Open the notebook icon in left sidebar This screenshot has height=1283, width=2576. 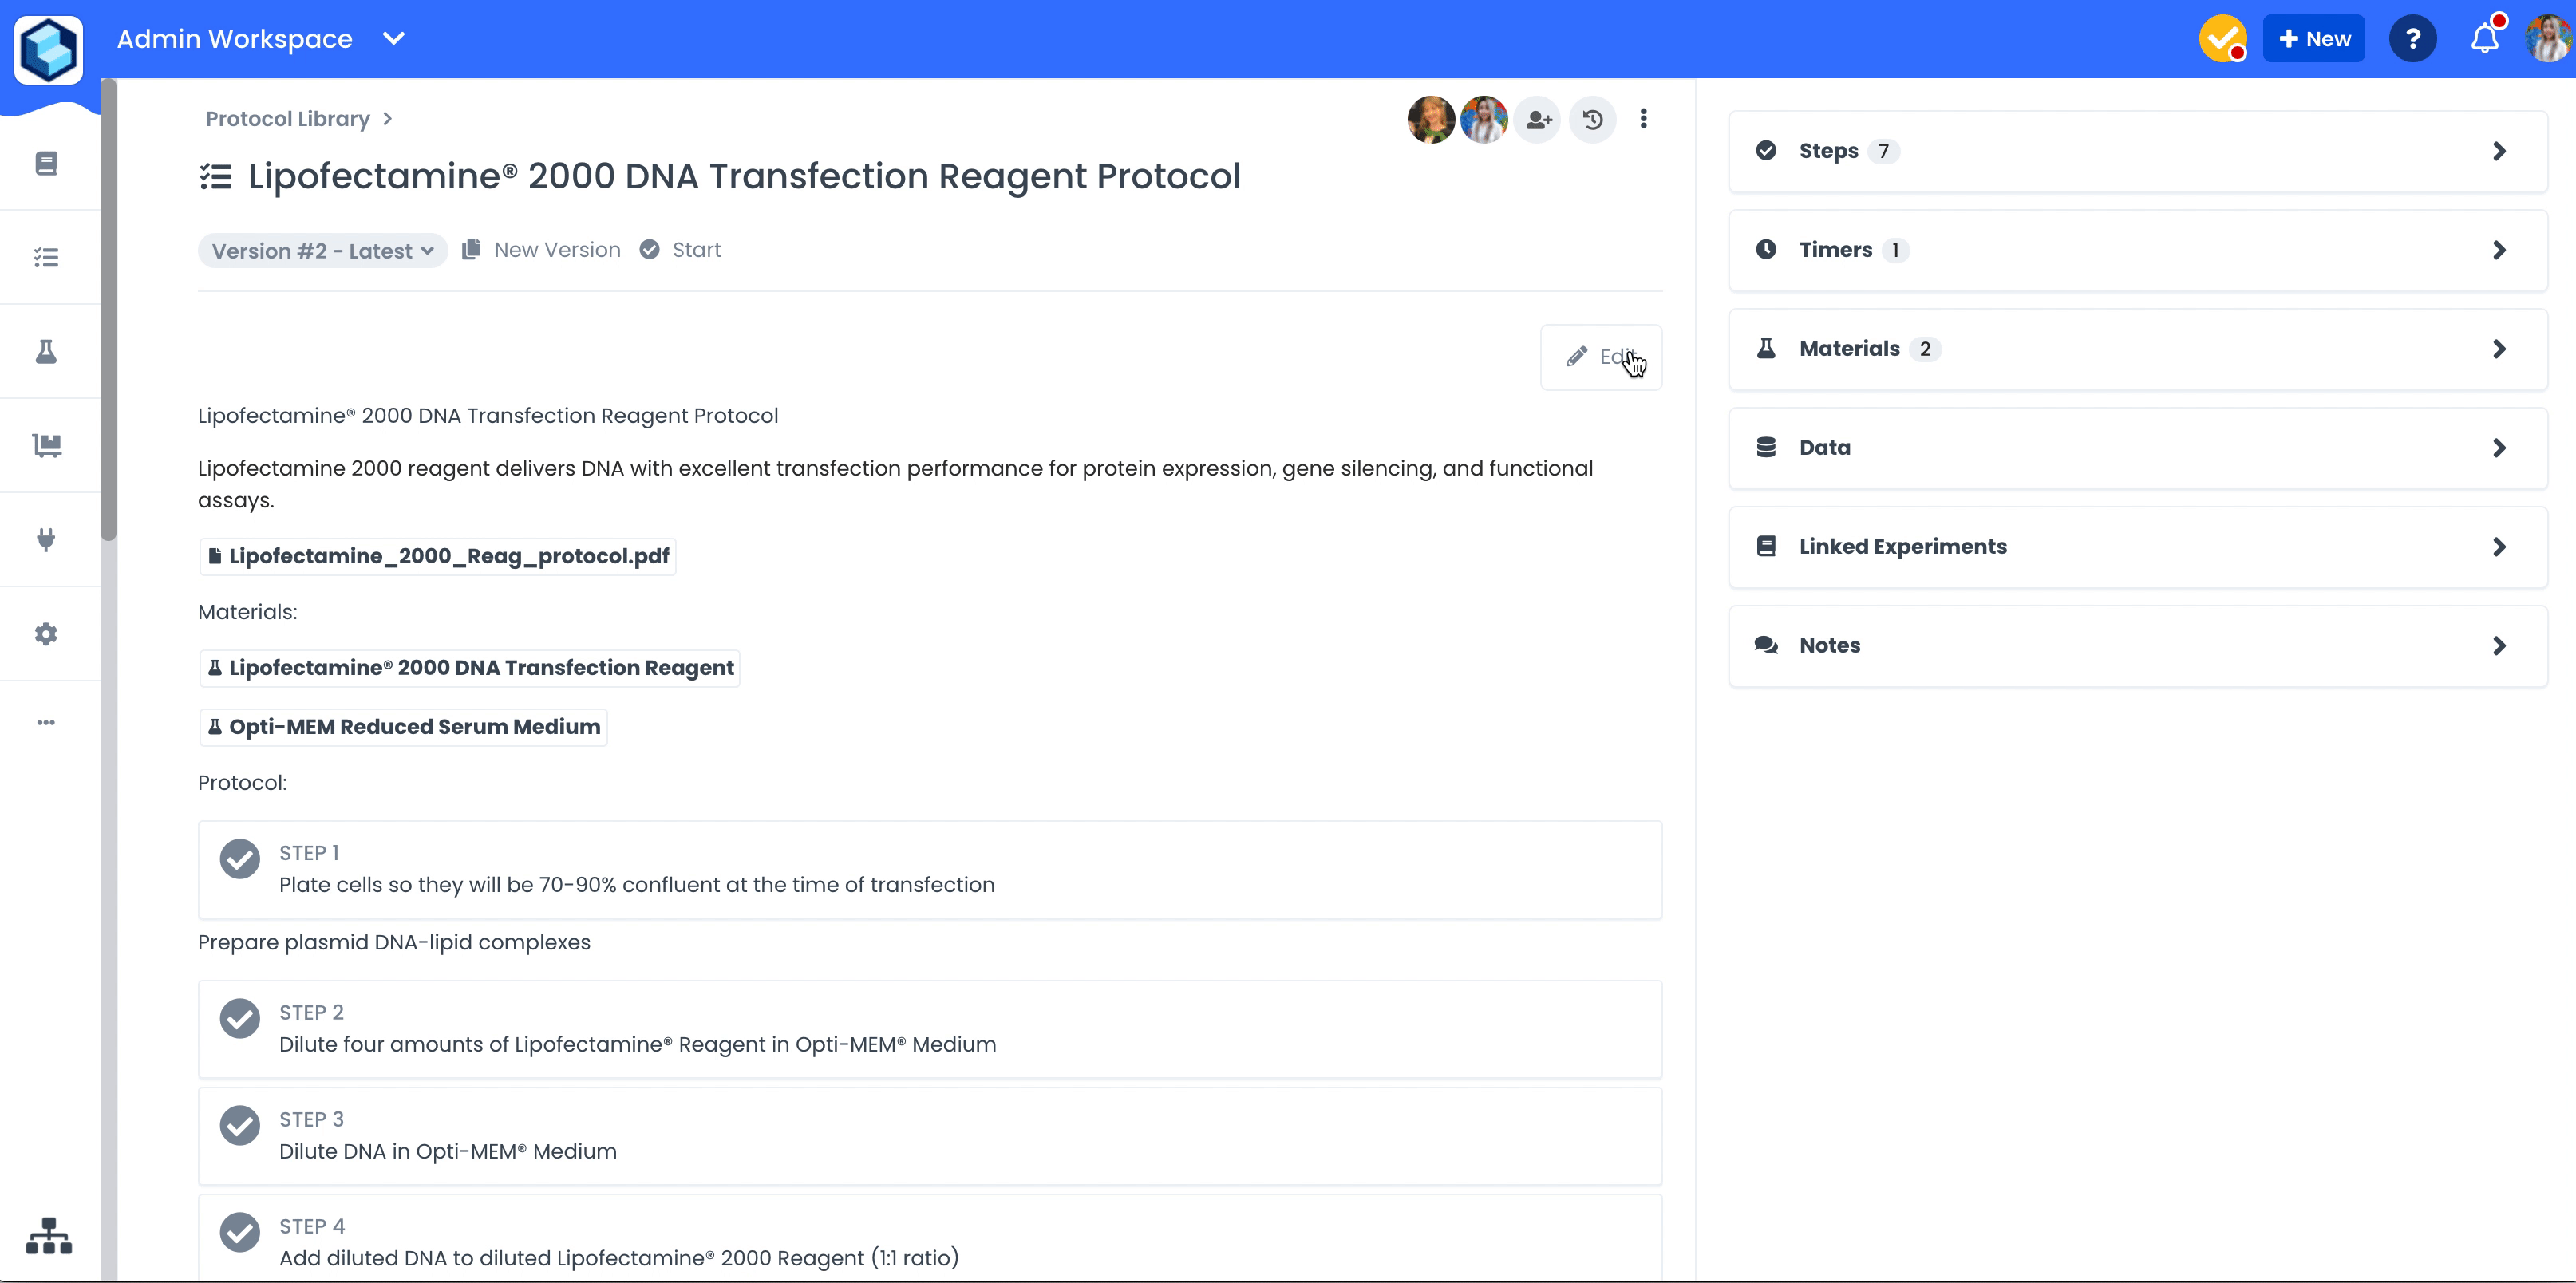(x=46, y=163)
